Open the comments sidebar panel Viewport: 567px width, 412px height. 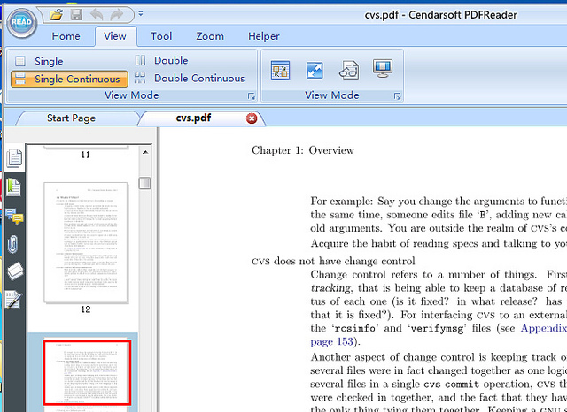14,216
